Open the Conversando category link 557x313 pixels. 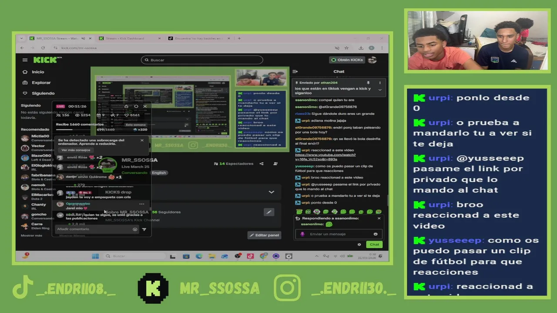[x=134, y=173]
